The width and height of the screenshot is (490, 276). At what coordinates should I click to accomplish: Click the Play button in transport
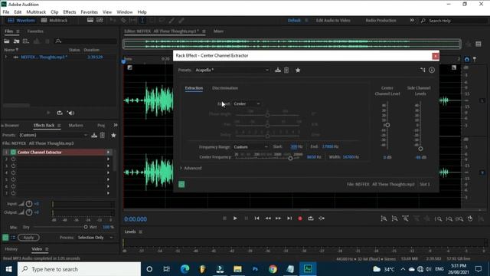pos(235,219)
